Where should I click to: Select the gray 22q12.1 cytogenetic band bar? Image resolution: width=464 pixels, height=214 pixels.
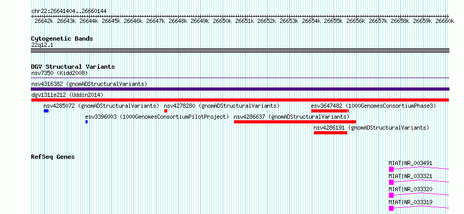[240, 51]
